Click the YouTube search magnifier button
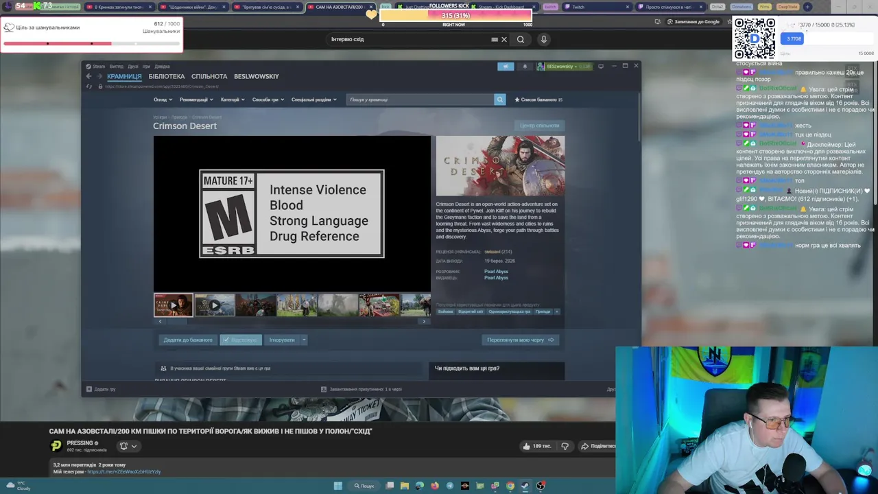Viewport: 878px width, 494px height. click(521, 39)
